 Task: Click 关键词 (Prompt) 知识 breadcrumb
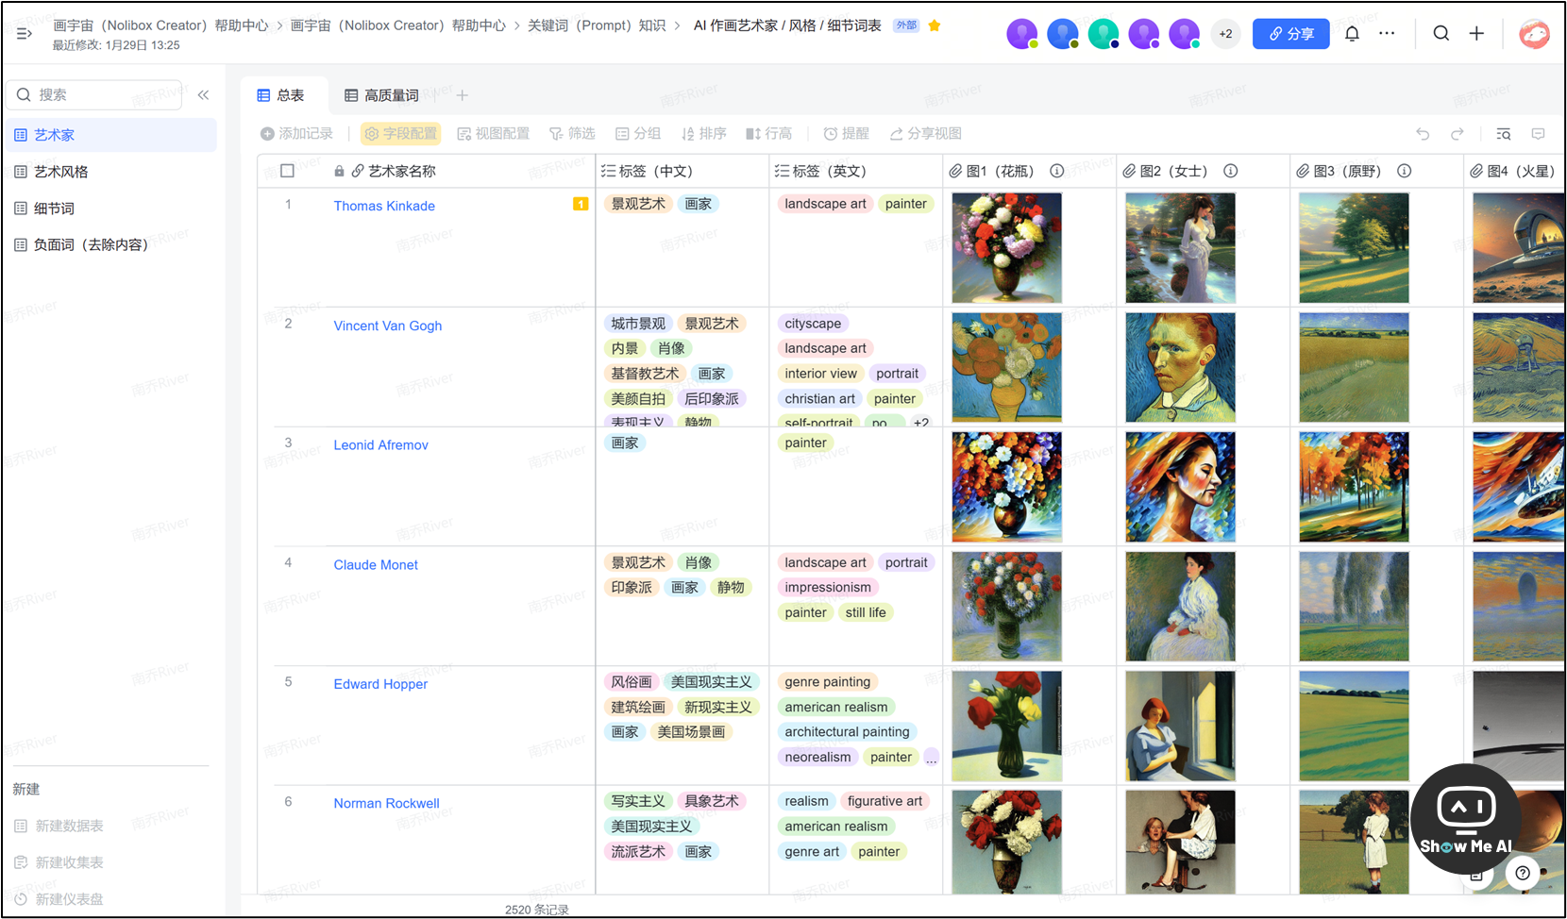pyautogui.click(x=597, y=25)
